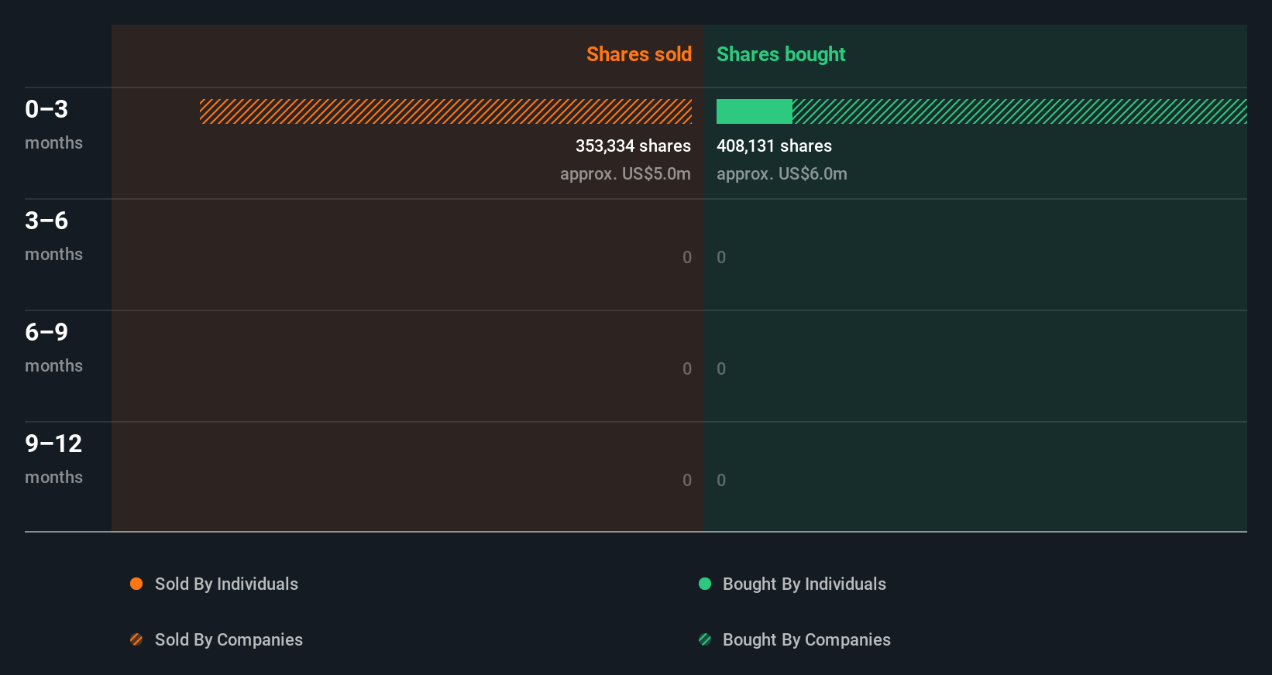The image size is (1272, 675).
Task: Click the sold zero value in 3–6 months row
Action: (x=687, y=258)
